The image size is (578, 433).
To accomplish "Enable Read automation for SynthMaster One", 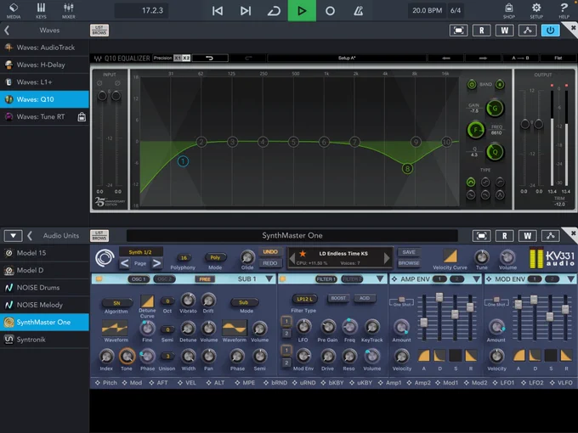I will 504,236.
